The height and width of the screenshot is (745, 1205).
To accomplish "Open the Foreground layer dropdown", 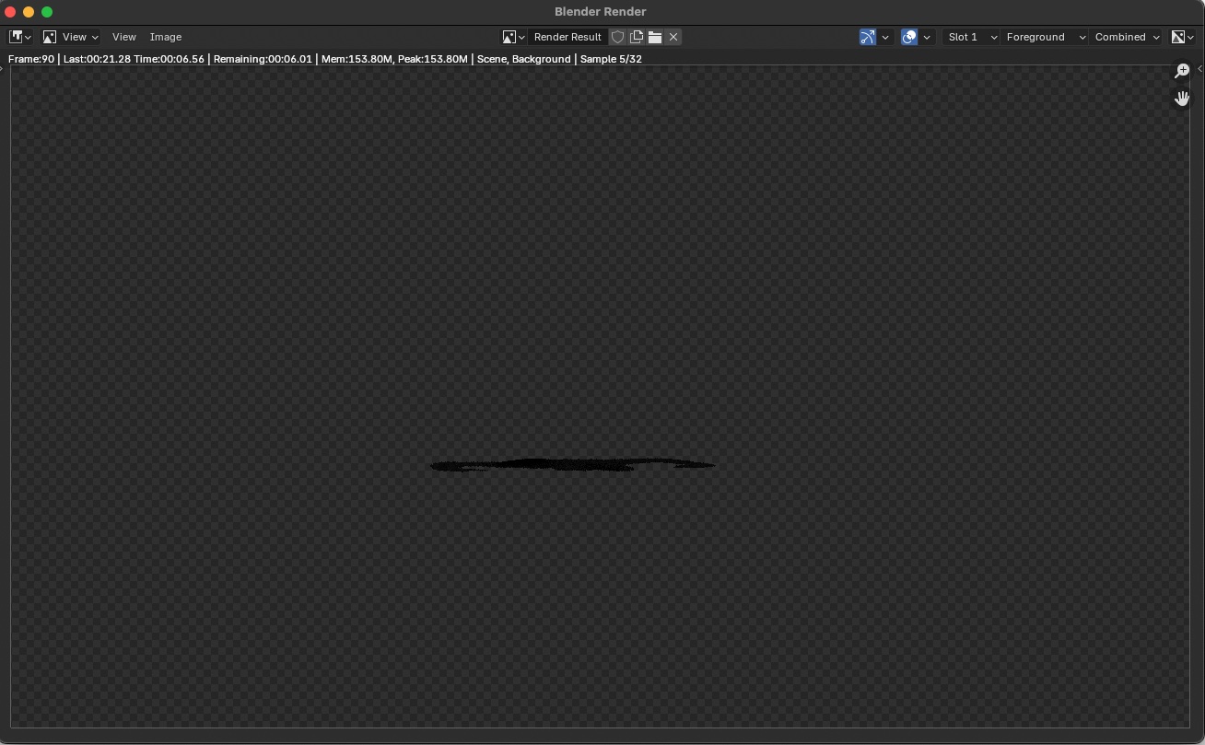I will point(1046,37).
